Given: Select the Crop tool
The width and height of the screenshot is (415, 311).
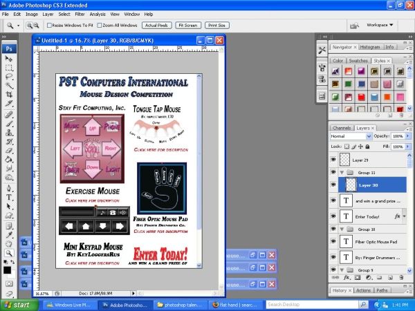Looking at the screenshot, I should pyautogui.click(x=9, y=95).
